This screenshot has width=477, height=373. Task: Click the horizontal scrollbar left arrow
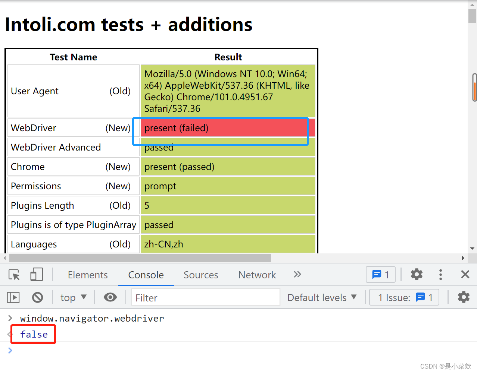point(4,258)
